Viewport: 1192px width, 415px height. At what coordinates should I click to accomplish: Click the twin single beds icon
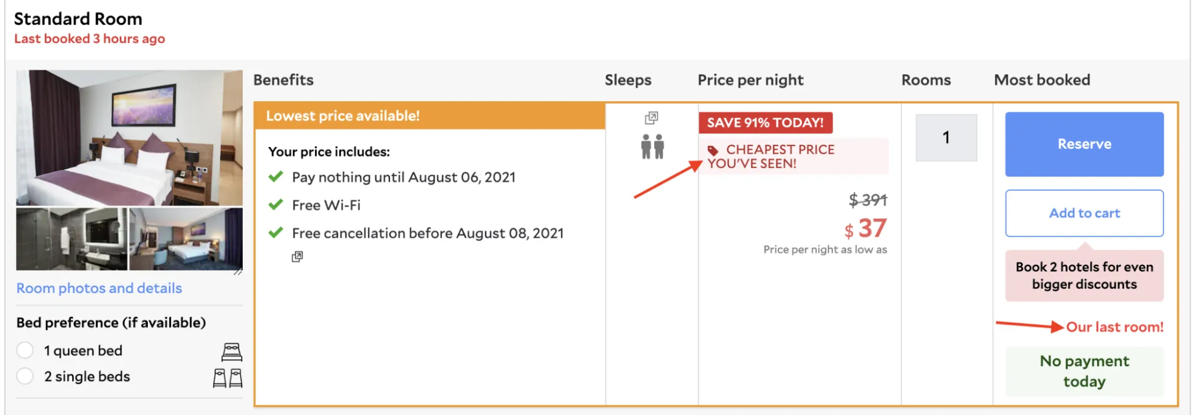pos(228,377)
